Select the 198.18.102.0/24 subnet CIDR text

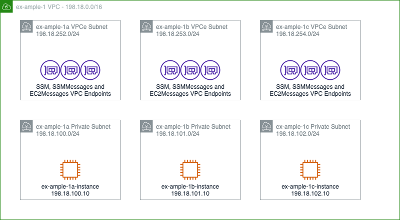pyautogui.click(x=297, y=134)
